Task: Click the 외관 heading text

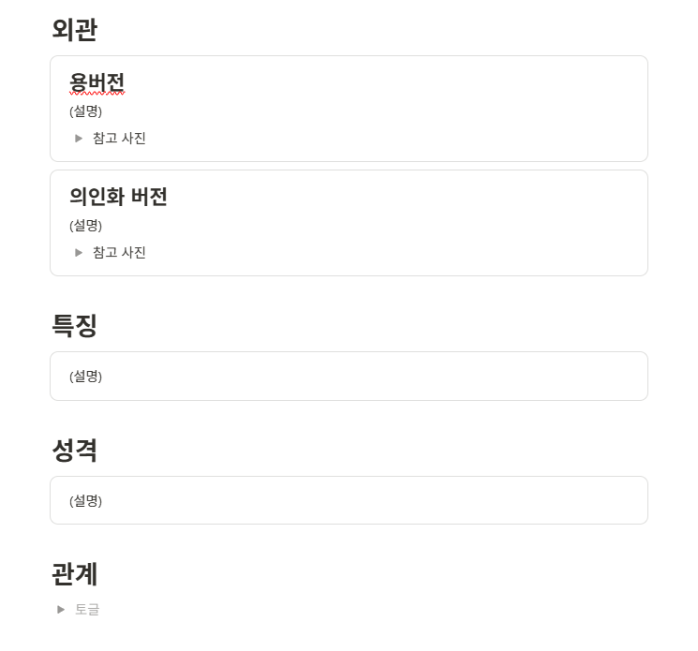Action: click(74, 30)
